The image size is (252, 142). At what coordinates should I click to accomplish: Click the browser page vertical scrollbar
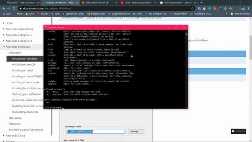[250, 47]
